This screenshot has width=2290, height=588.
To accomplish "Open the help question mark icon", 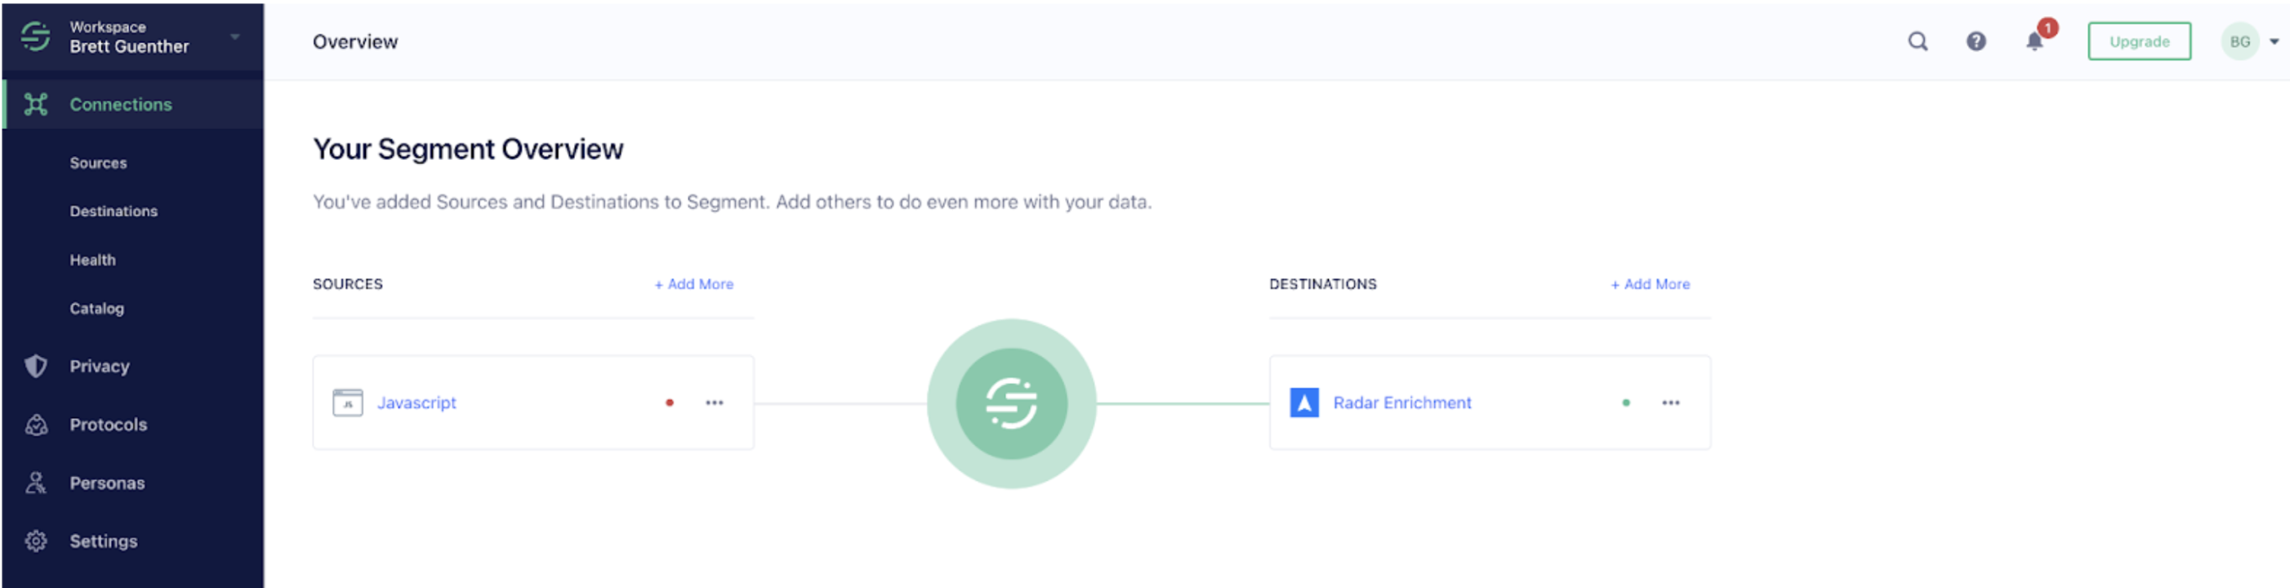I will tap(1976, 42).
